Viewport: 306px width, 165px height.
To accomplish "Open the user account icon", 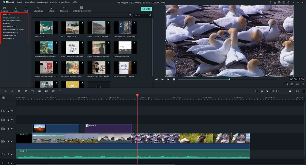I will tap(270, 2).
